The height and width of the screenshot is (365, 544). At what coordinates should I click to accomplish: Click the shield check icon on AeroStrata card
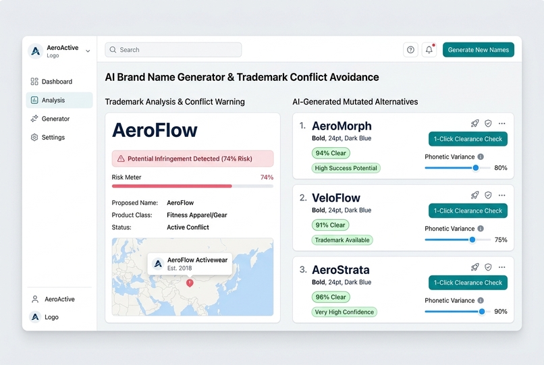488,266
